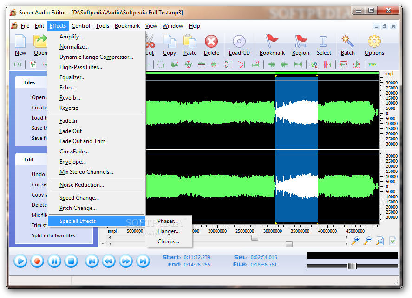Click the red Record button
The width and height of the screenshot is (412, 298).
click(37, 261)
